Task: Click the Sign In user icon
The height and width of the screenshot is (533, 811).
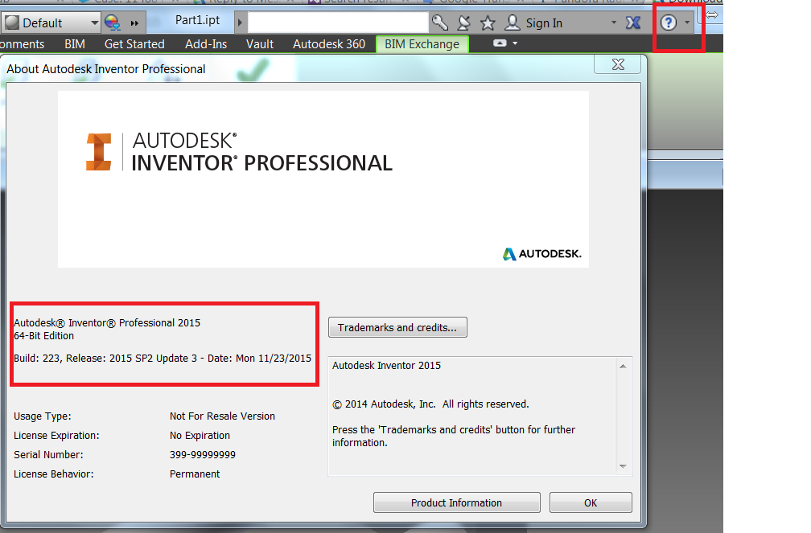Action: pos(513,22)
